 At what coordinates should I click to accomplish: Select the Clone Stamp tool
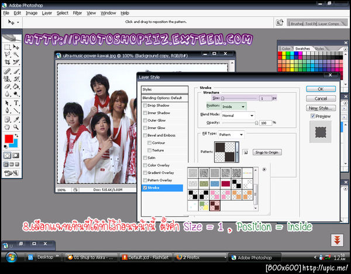point(7,79)
